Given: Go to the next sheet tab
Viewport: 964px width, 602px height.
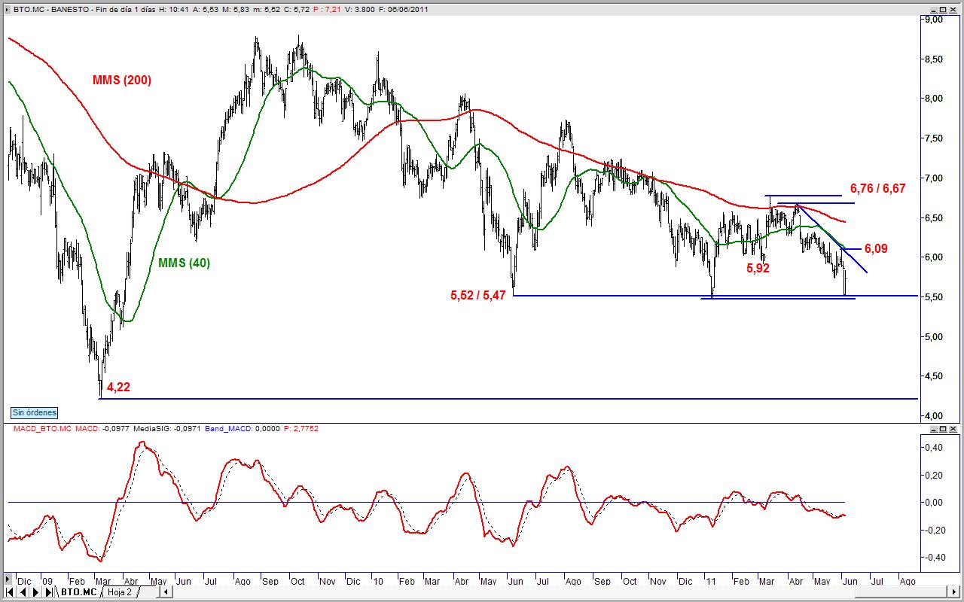Looking at the screenshot, I should (x=35, y=592).
